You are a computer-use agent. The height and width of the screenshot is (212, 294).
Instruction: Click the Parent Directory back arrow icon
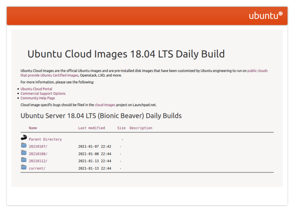[24, 137]
